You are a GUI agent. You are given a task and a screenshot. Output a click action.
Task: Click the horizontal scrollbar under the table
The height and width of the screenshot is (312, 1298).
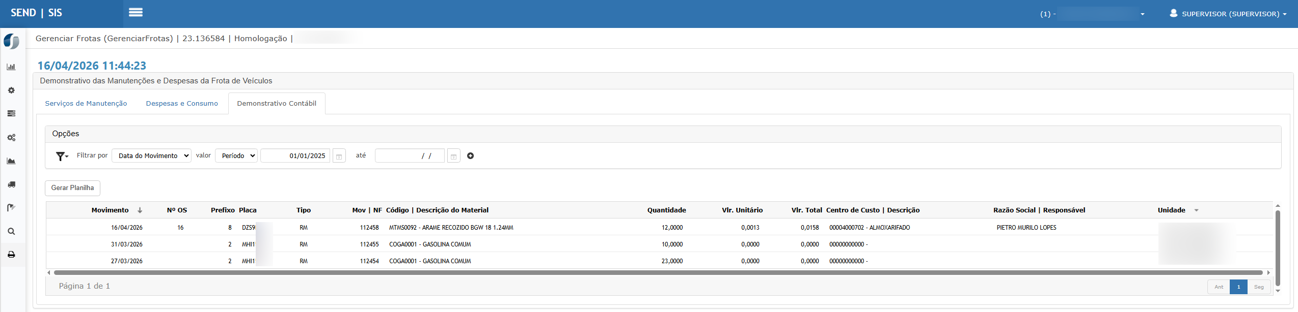657,273
